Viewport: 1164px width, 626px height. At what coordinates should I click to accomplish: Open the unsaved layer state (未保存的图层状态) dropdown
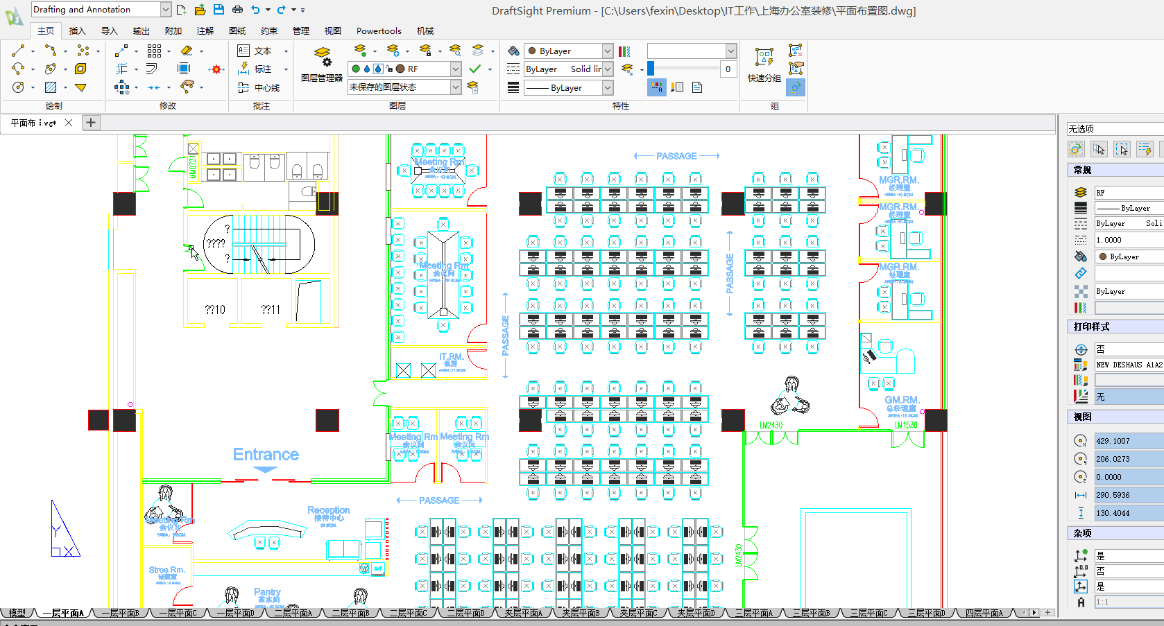[456, 87]
